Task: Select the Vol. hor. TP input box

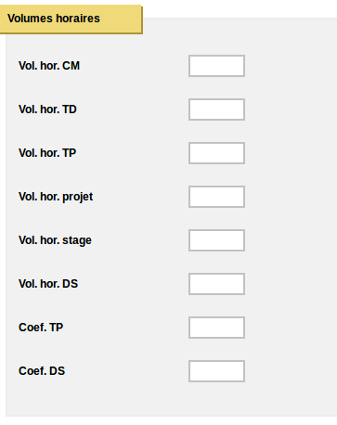Action: point(216,153)
